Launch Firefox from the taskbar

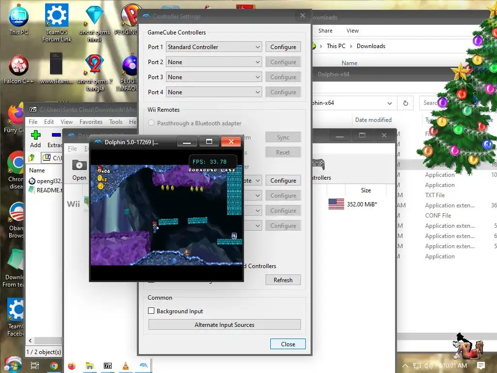72,366
